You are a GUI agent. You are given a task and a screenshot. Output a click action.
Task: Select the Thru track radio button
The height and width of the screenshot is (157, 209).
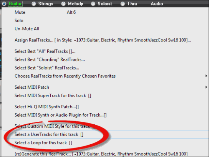[123, 4]
